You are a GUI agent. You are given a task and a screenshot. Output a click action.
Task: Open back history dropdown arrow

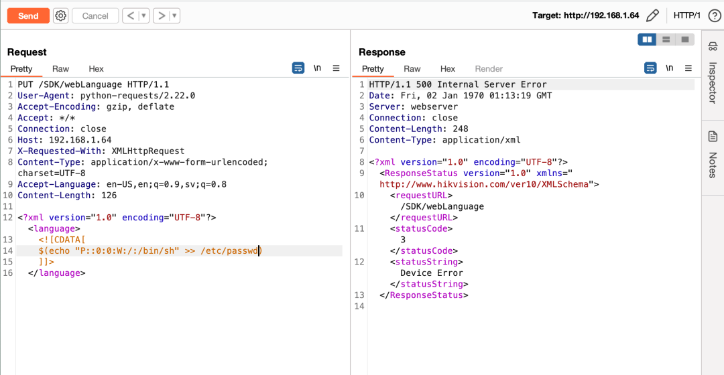click(143, 15)
